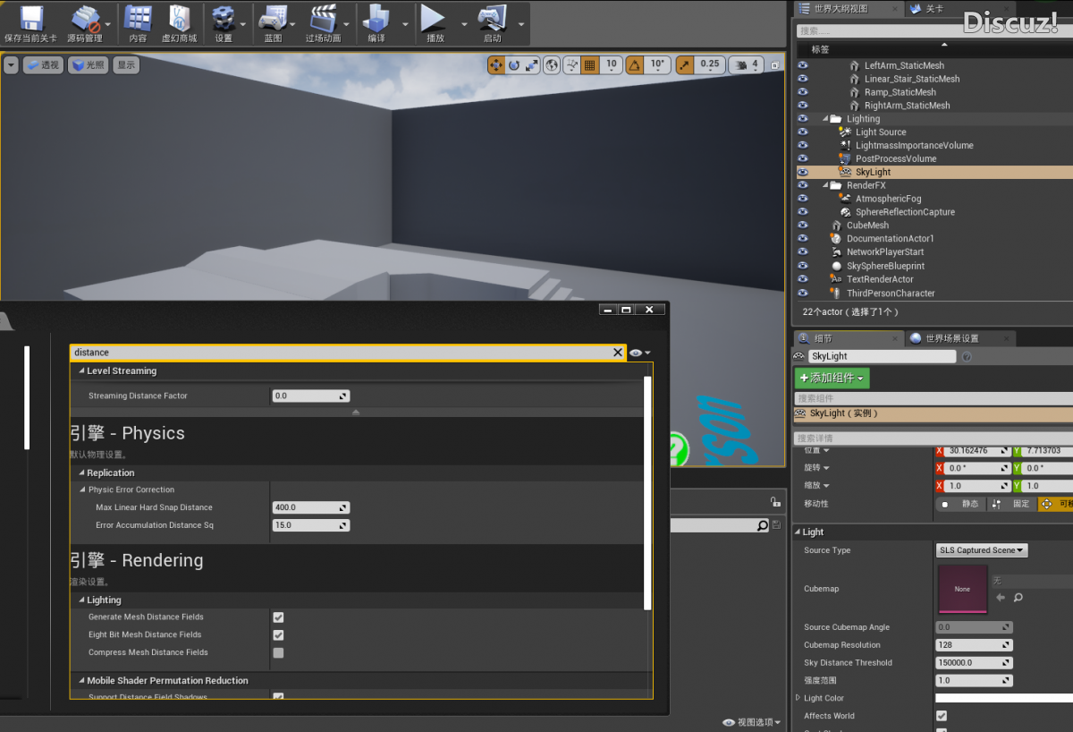Toggle rotation snapping angle icon
This screenshot has width=1073, height=732.
click(635, 64)
